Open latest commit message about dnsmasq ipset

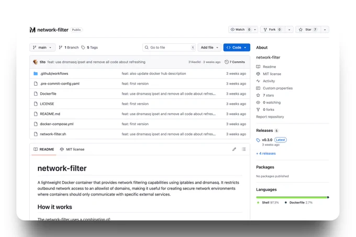point(96,62)
